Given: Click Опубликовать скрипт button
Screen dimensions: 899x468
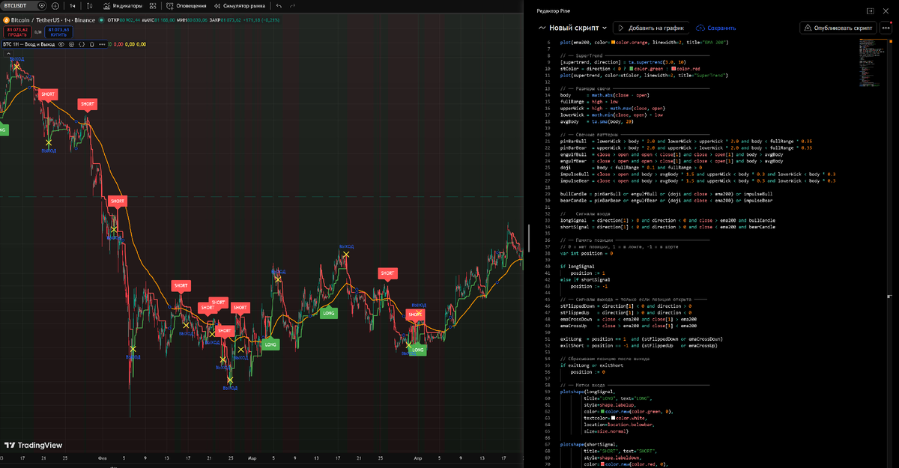Looking at the screenshot, I should point(838,28).
